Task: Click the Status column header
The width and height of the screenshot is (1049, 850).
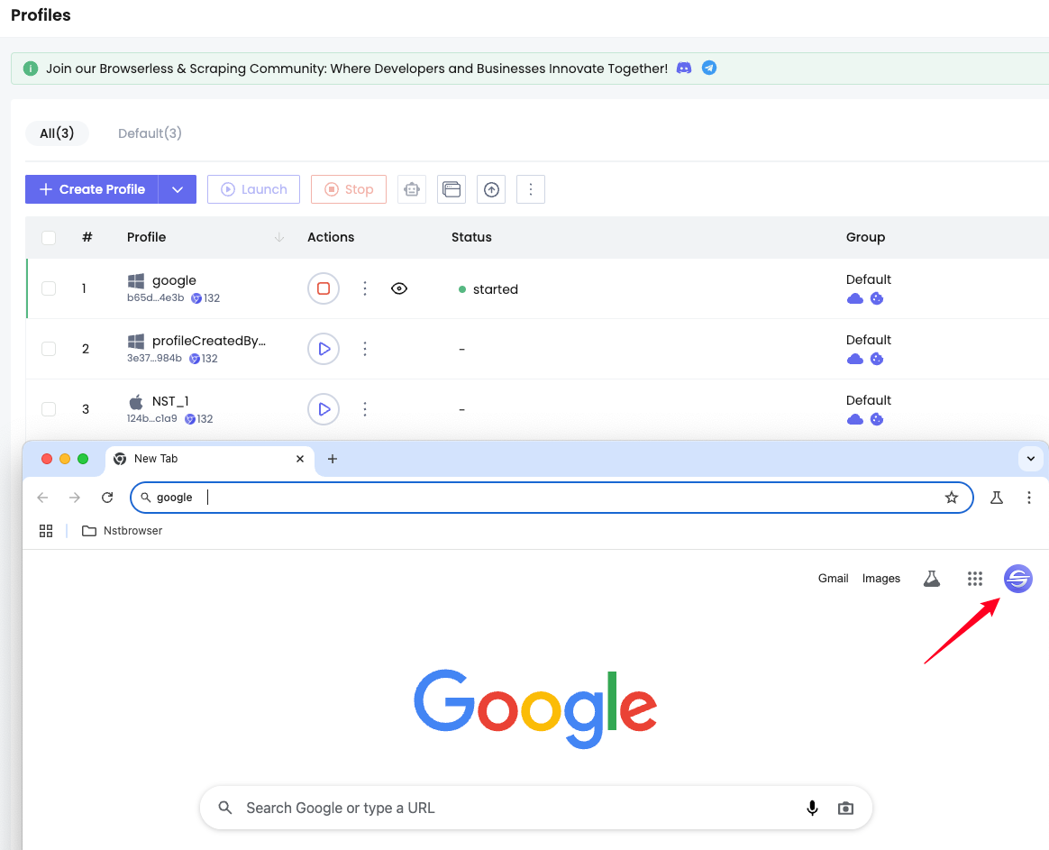Action: click(471, 237)
